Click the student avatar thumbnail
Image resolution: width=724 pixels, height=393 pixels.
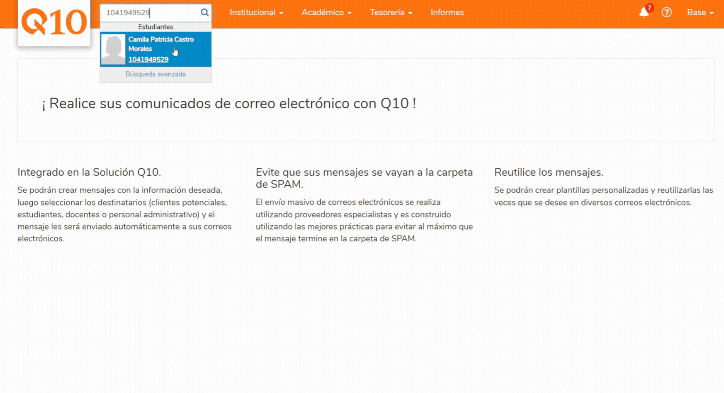[113, 49]
